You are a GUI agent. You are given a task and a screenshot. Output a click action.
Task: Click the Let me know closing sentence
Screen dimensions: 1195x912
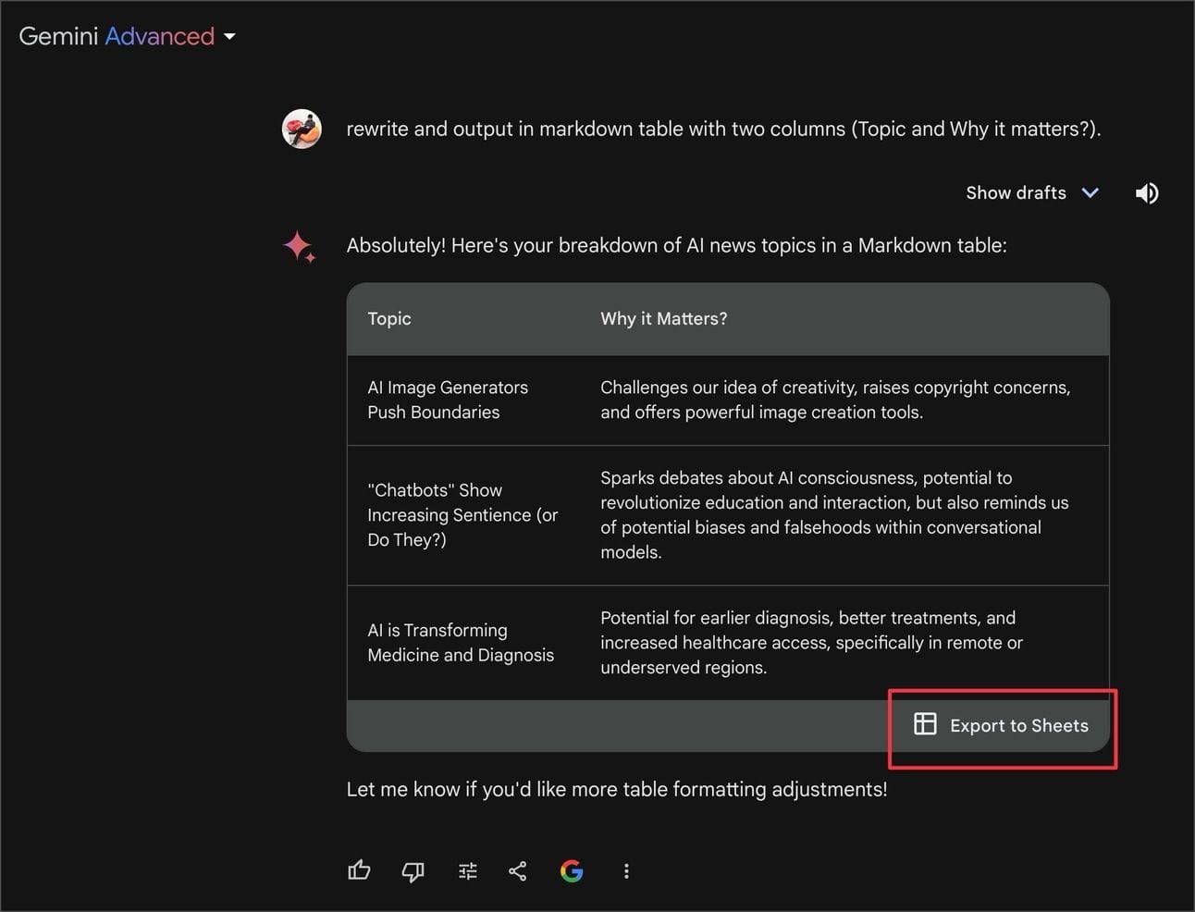tap(617, 789)
